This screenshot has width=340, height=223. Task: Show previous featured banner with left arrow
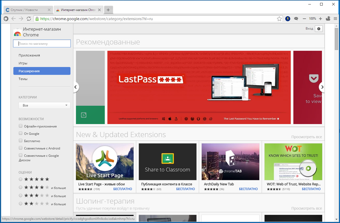(76, 87)
